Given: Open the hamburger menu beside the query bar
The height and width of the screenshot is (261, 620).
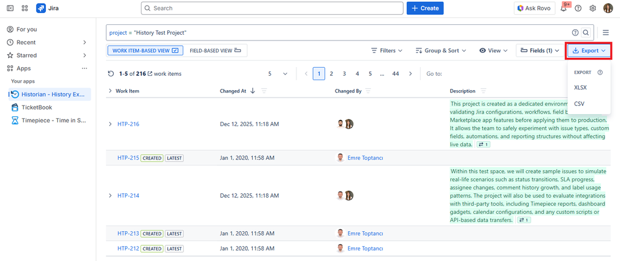Looking at the screenshot, I should click(x=606, y=32).
